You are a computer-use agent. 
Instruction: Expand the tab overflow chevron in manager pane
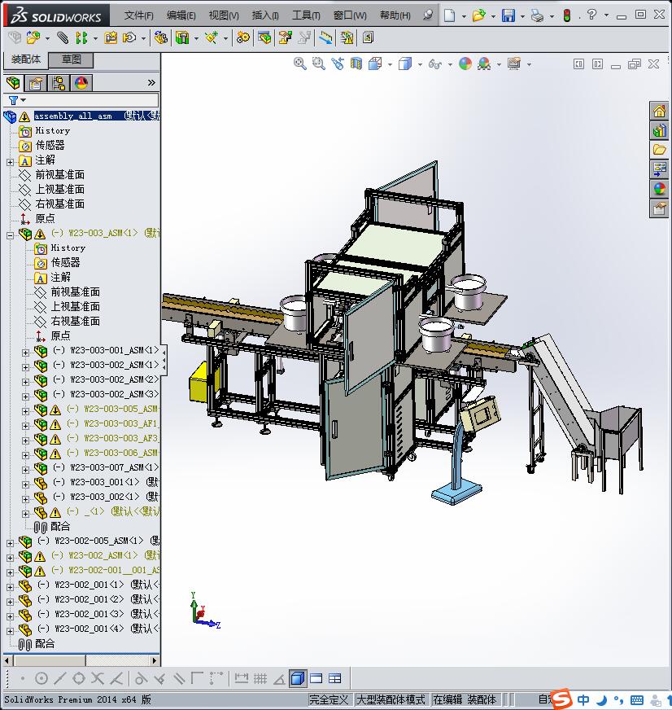[x=151, y=83]
